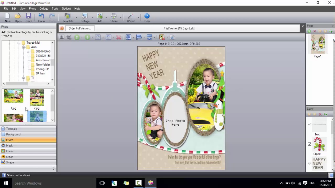335x188 pixels.
Task: Click the Order Full Version button
Action: pos(80,28)
